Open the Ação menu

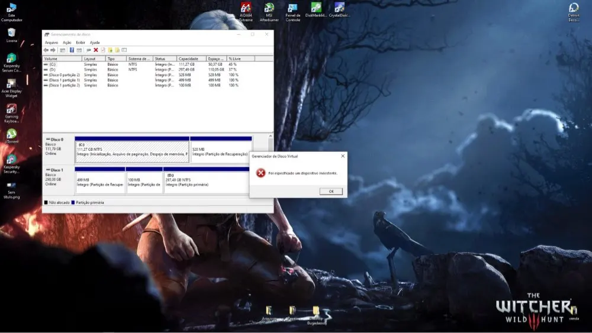[67, 43]
